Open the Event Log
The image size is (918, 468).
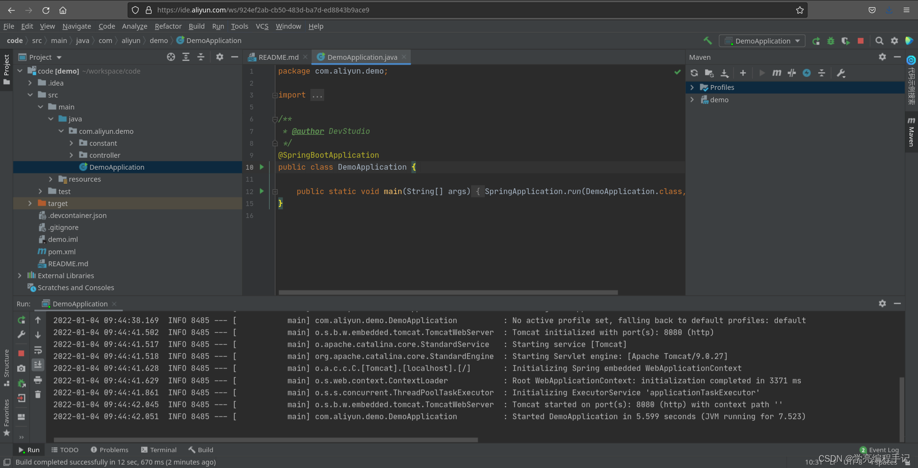pos(884,450)
